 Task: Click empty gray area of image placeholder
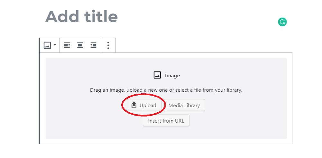coord(244,122)
